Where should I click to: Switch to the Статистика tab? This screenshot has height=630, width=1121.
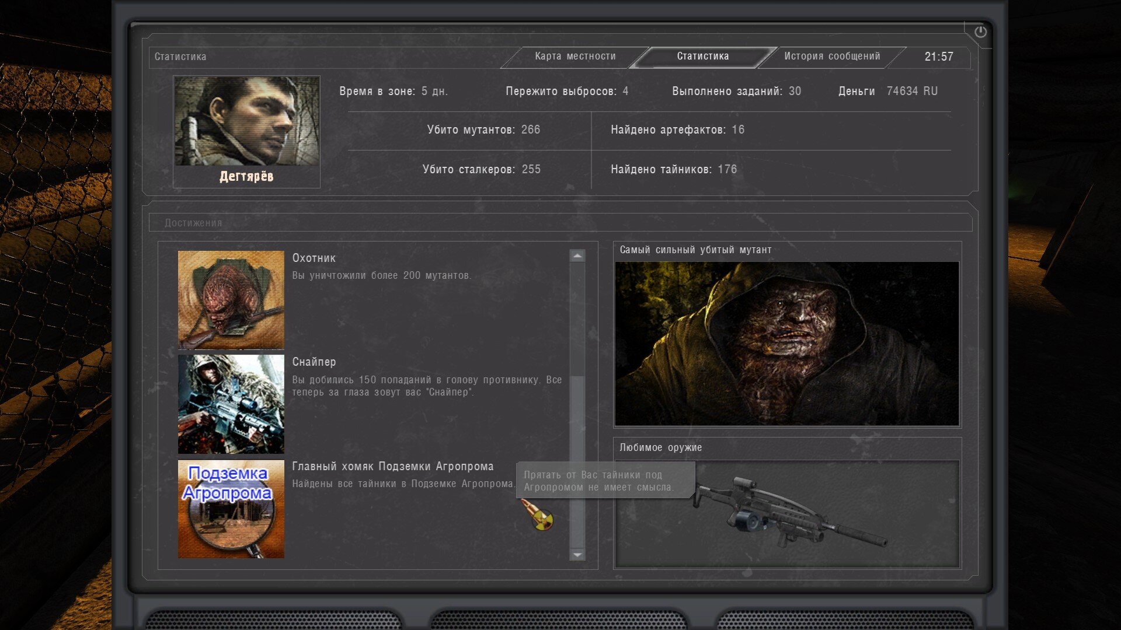pos(702,57)
